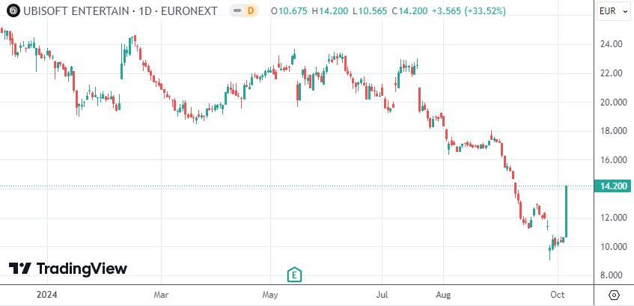Image resolution: width=634 pixels, height=306 pixels.
Task: Click the delayed data D badge
Action: tap(249, 11)
